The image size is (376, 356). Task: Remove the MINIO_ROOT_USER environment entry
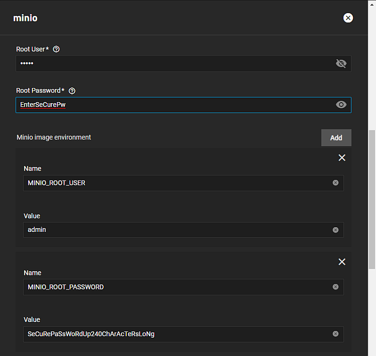342,158
